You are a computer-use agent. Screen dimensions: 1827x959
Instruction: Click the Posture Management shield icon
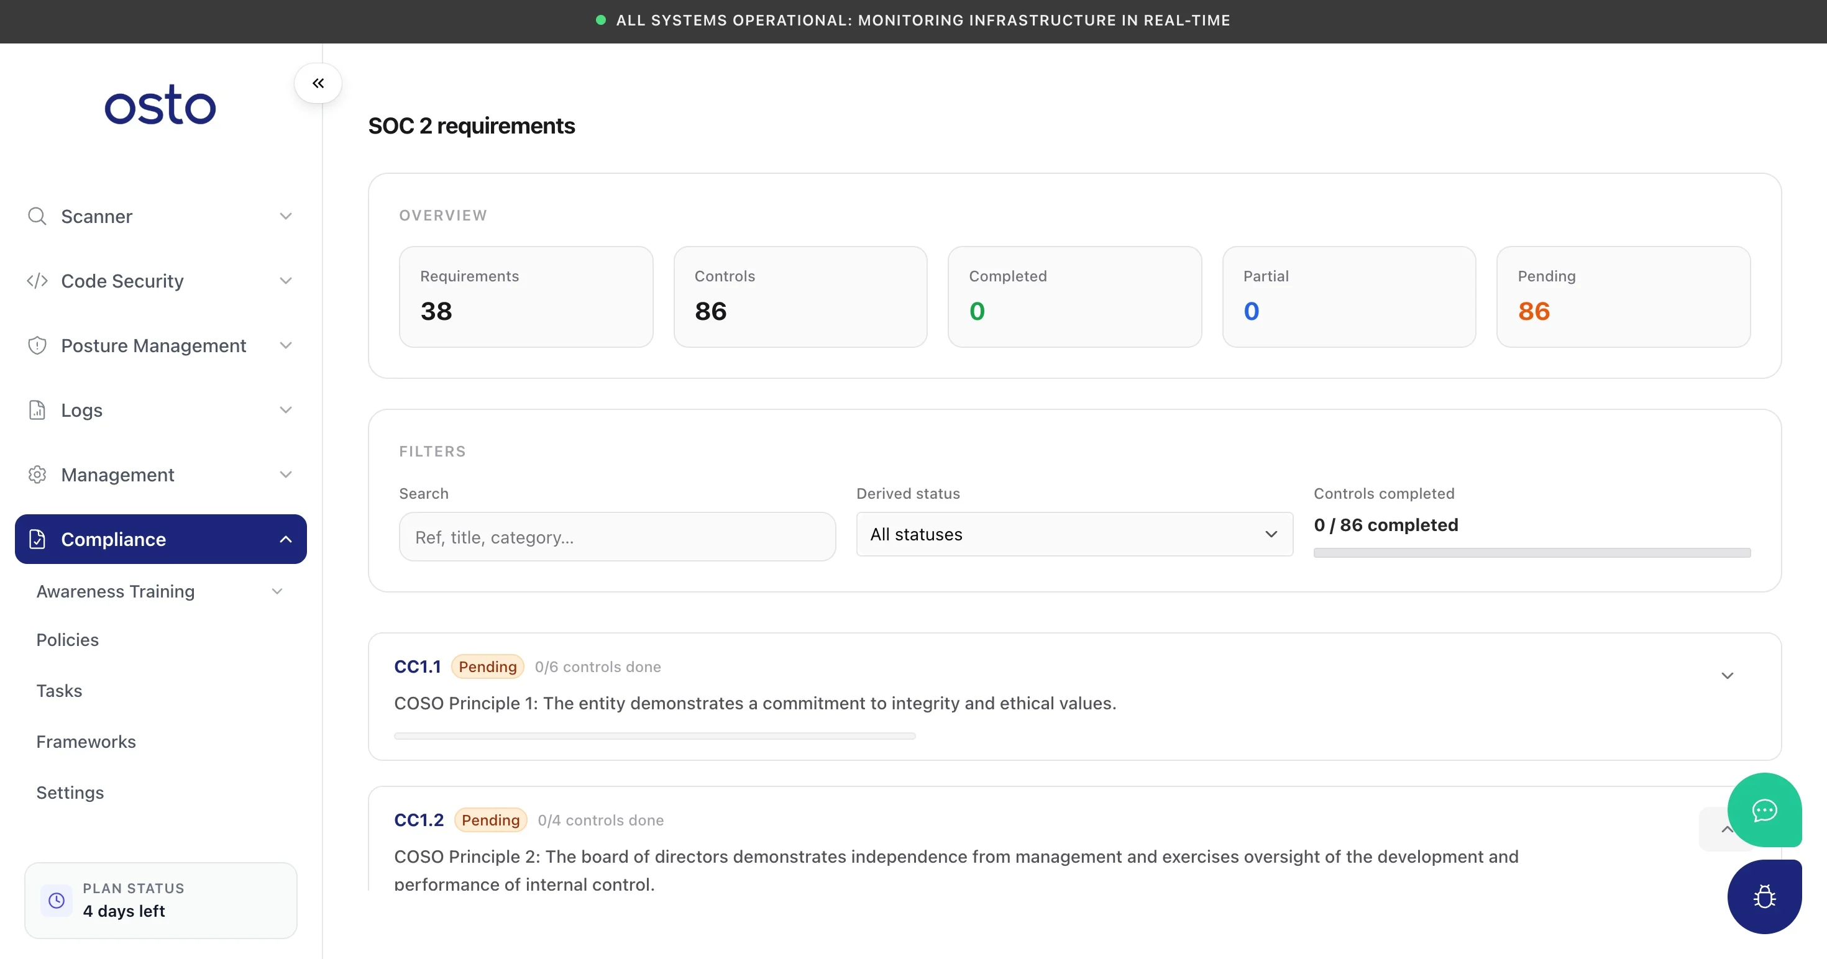[37, 345]
